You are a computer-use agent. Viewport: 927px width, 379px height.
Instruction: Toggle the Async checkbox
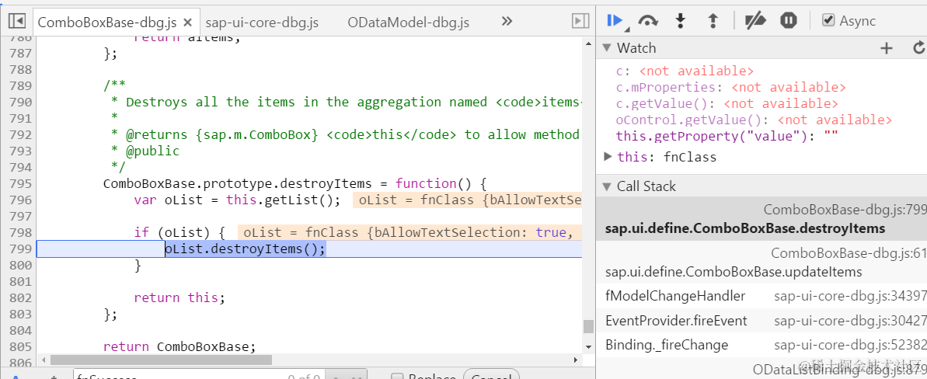(828, 20)
